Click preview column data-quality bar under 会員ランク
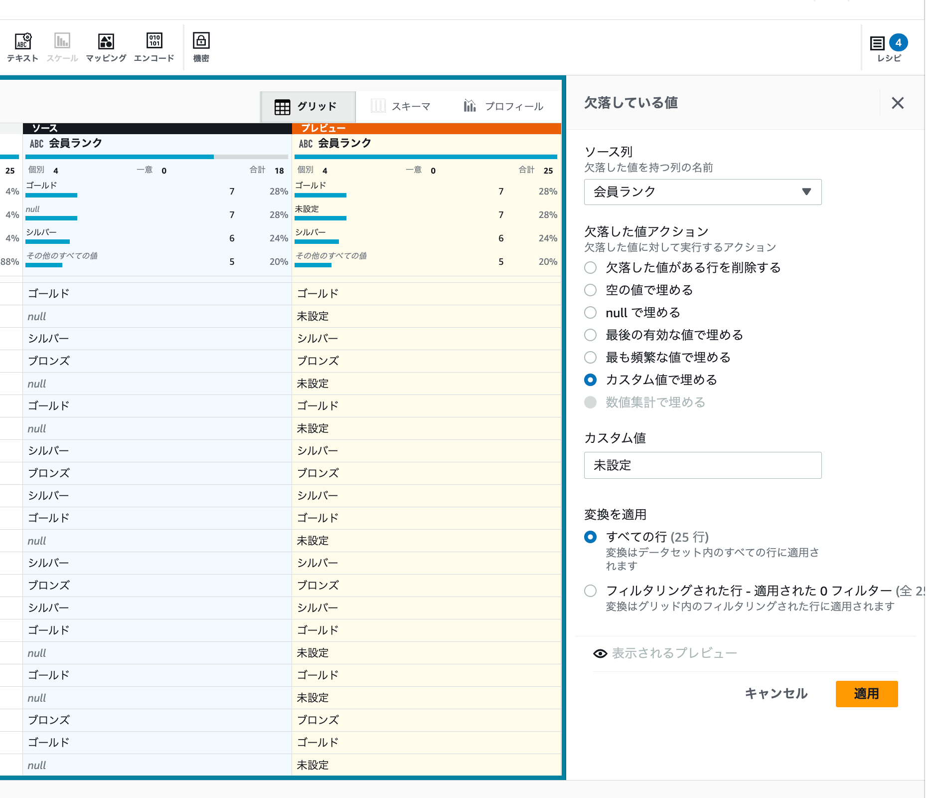Image resolution: width=943 pixels, height=798 pixels. (426, 157)
